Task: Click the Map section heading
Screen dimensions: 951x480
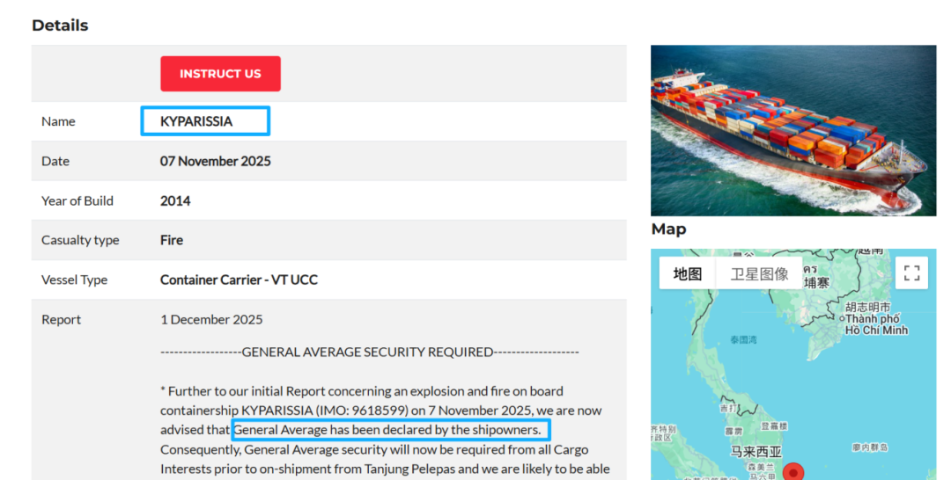Action: [668, 229]
